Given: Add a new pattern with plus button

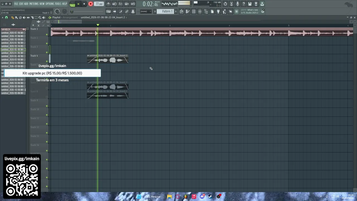Looking at the screenshot, I should (x=176, y=11).
